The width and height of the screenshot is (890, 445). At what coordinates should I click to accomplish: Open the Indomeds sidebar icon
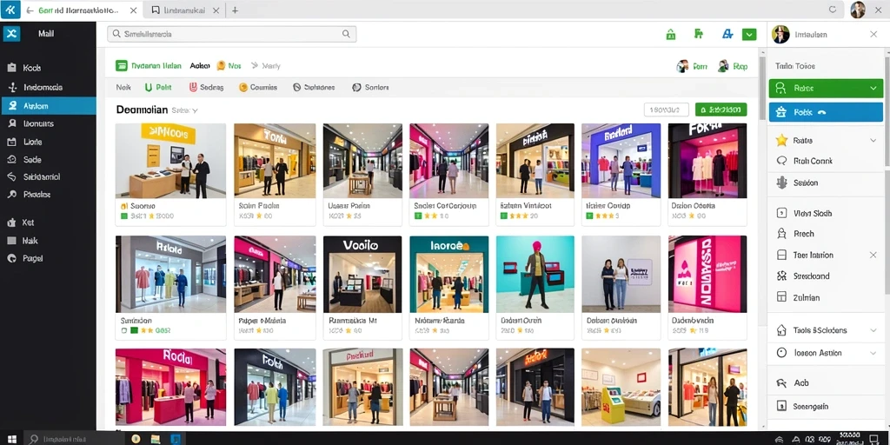pos(11,88)
